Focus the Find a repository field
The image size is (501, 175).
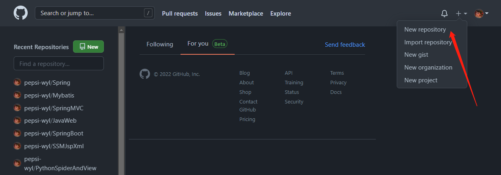point(59,64)
